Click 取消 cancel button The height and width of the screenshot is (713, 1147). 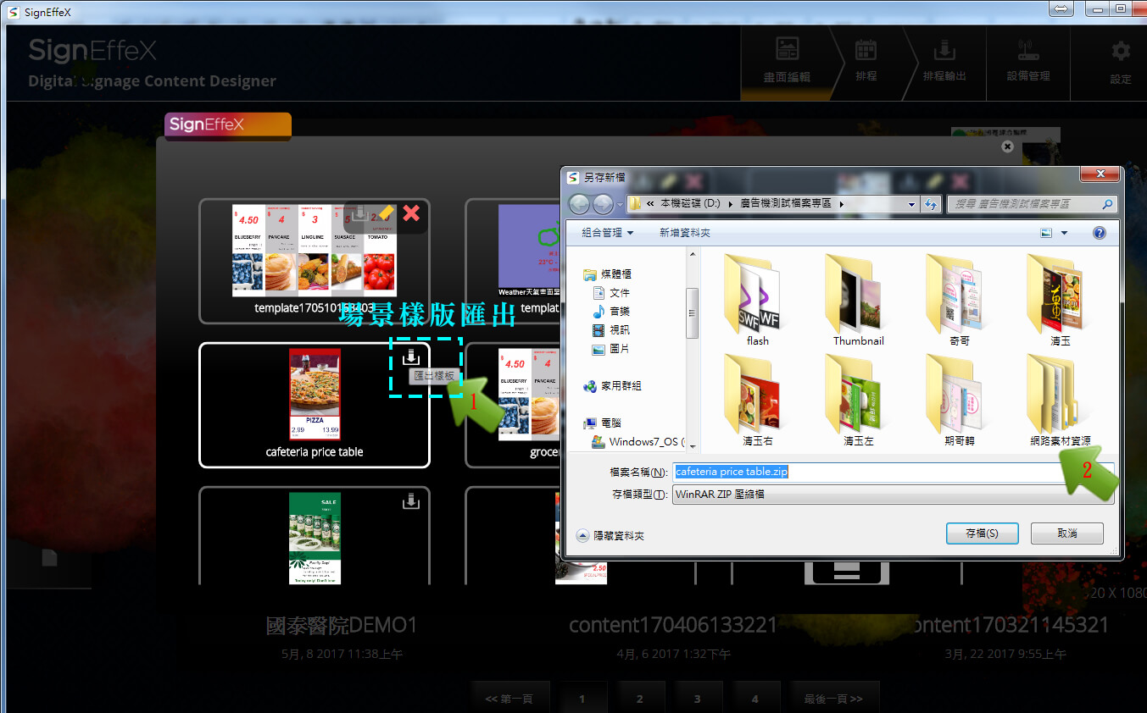(x=1066, y=533)
